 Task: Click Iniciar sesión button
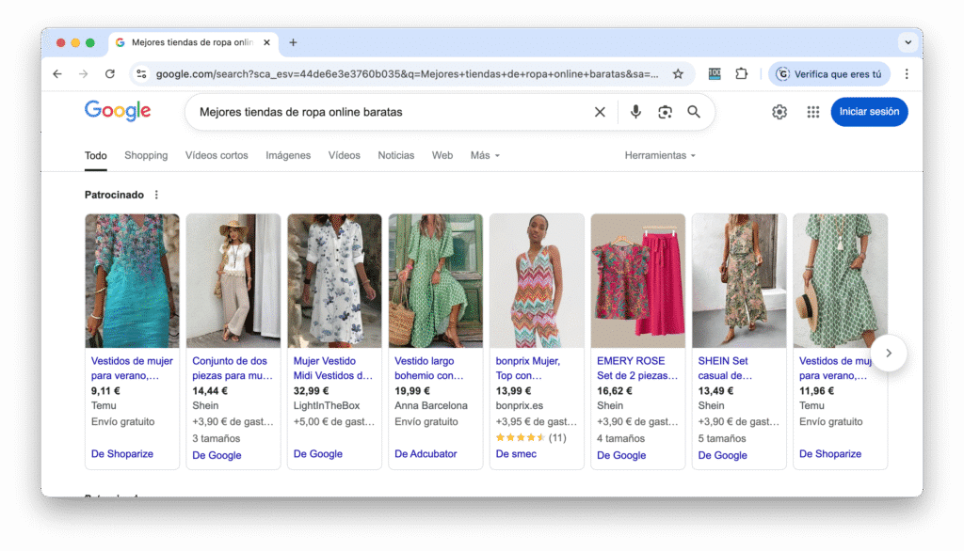point(869,112)
